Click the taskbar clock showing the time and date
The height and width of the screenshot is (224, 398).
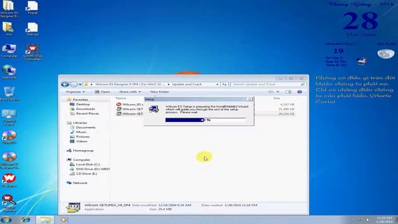pos(384,220)
